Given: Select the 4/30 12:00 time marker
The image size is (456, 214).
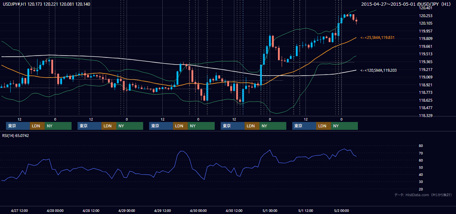Looking at the screenshot, I should click(234, 211).
